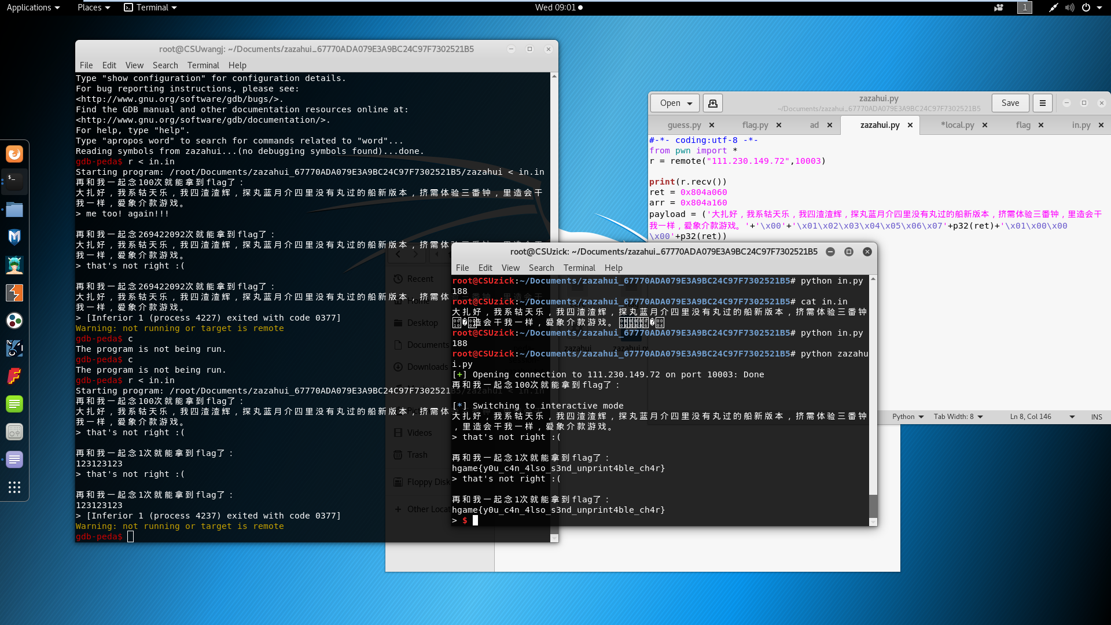Open the pen-and-brush icon in the top bar

[x=1053, y=8]
